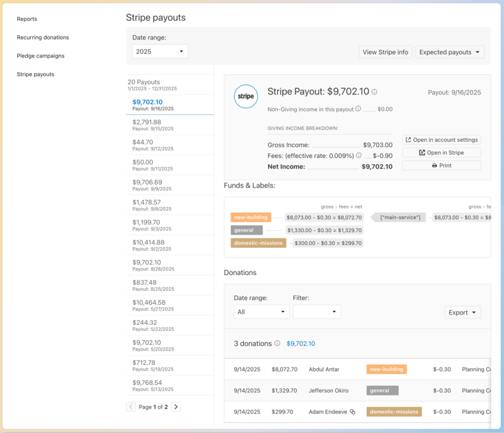Click the previous page arrow below the payout list
The width and height of the screenshot is (504, 433).
[131, 407]
